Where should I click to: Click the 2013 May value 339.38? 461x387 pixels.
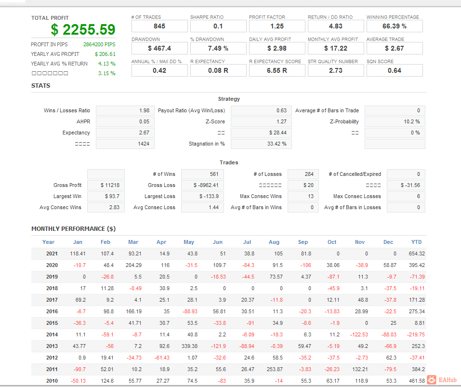tap(189, 346)
